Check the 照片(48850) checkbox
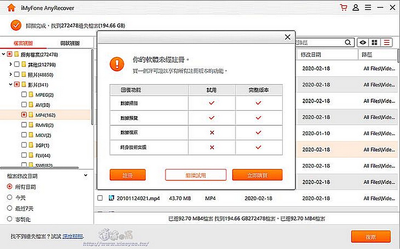Image resolution: width=400 pixels, height=249 pixels. [x=17, y=75]
